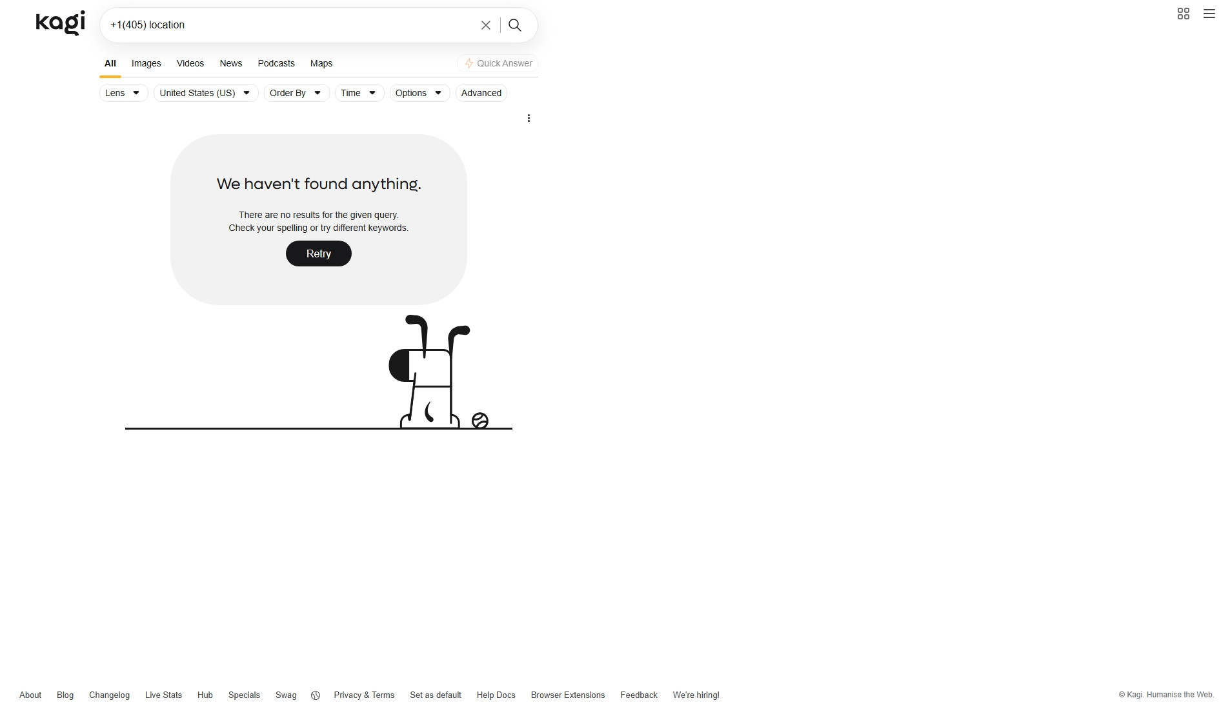Select the Podcasts tab

pos(276,63)
